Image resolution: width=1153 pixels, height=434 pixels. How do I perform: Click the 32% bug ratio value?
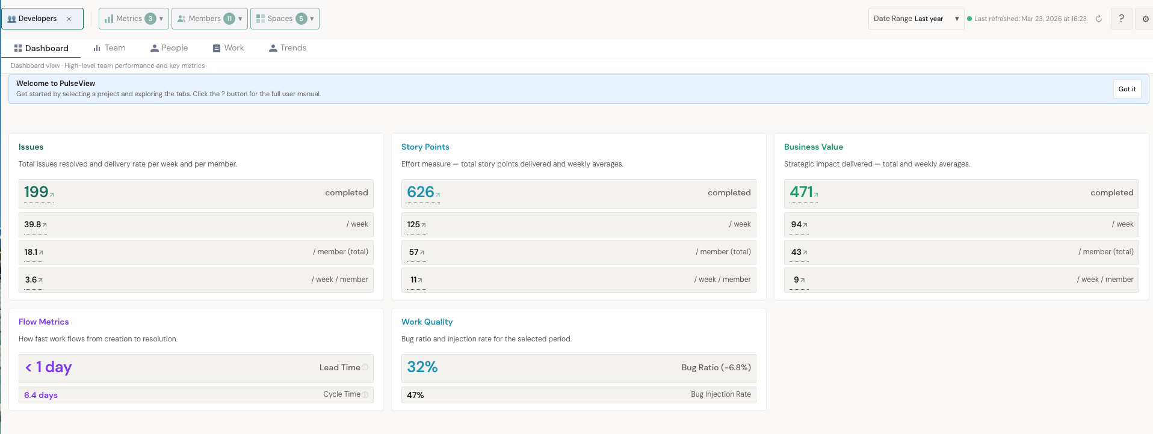422,367
